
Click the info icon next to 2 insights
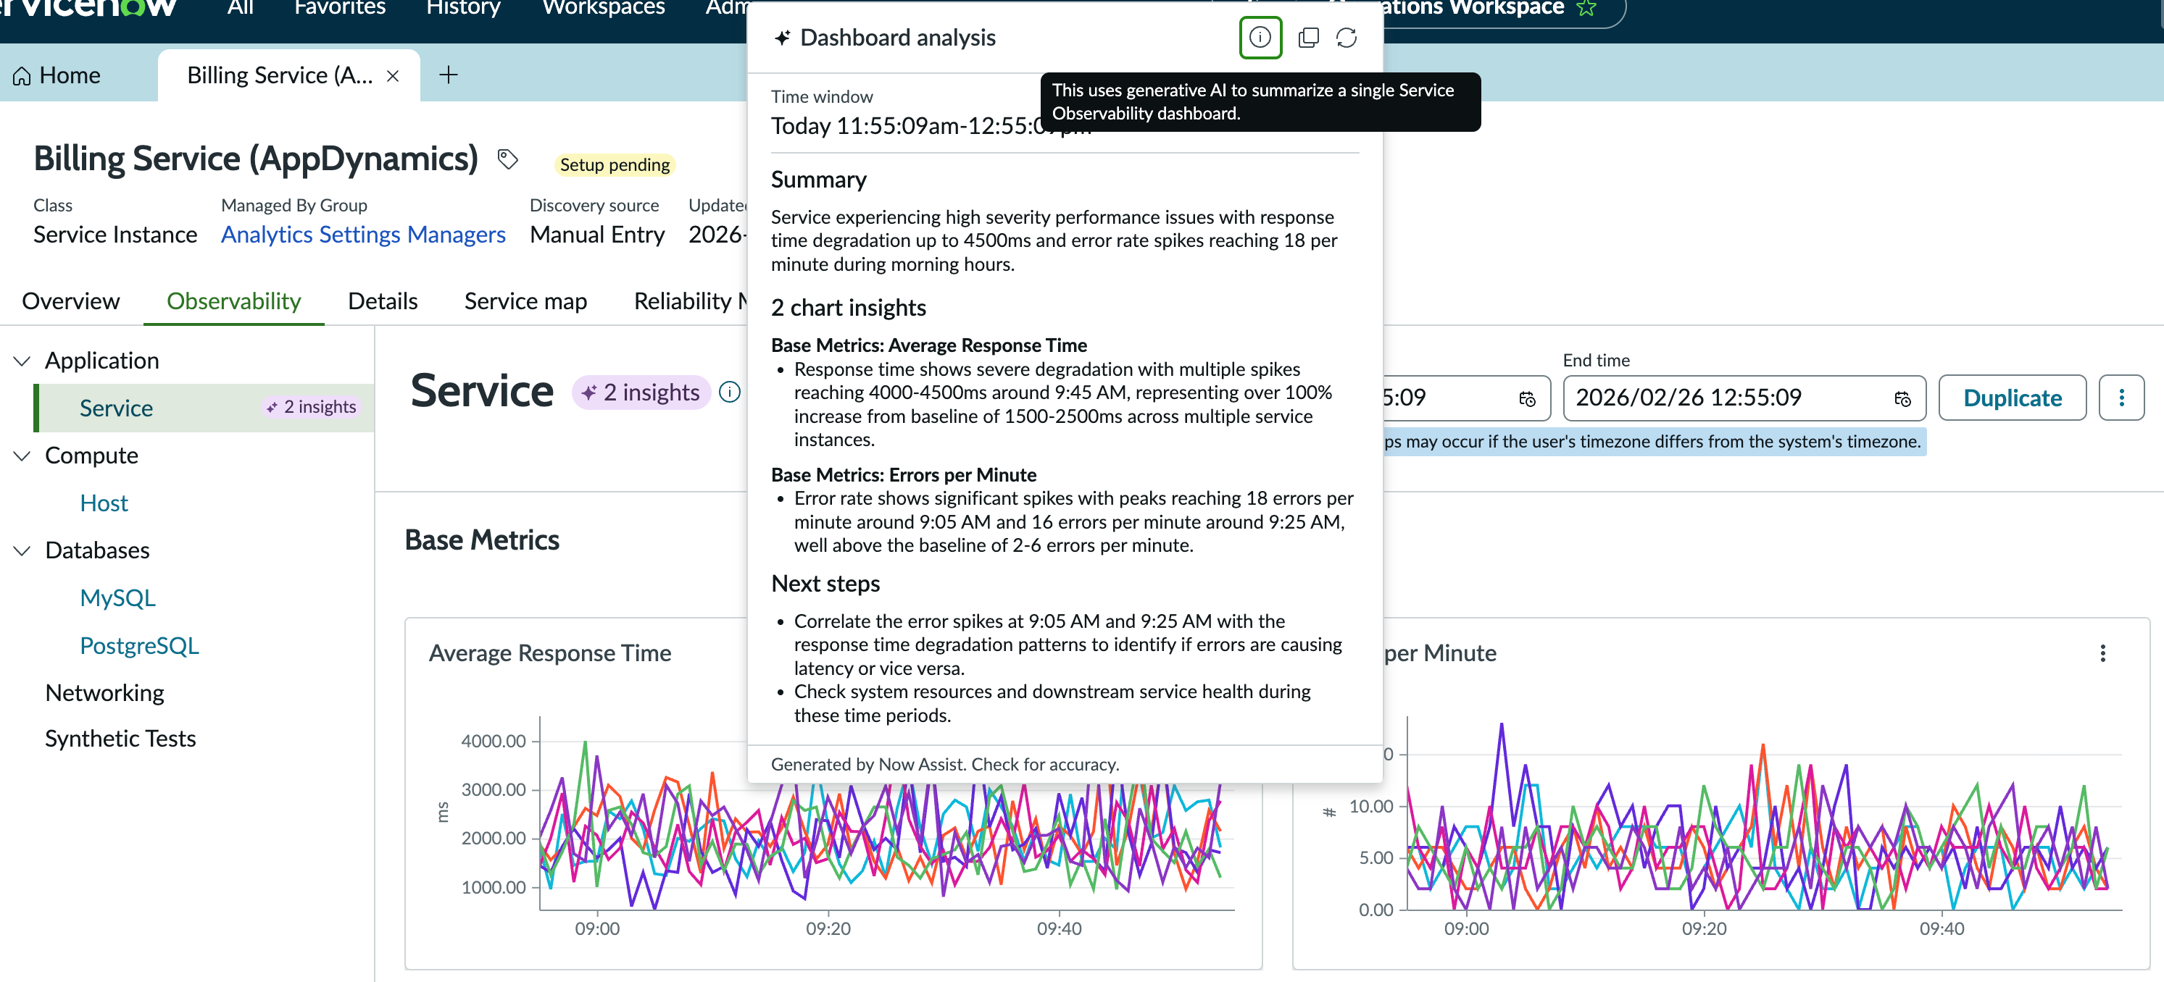730,392
